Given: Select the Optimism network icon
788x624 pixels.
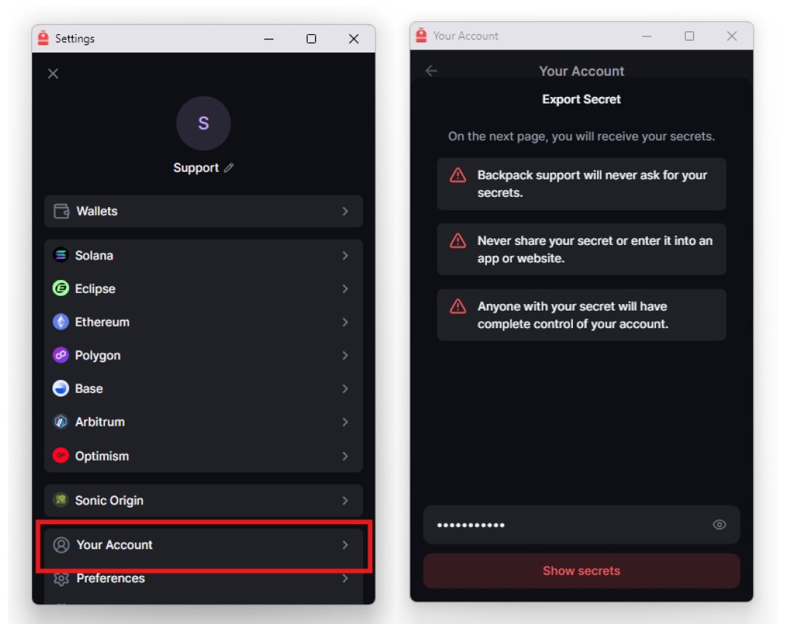Looking at the screenshot, I should point(62,456).
